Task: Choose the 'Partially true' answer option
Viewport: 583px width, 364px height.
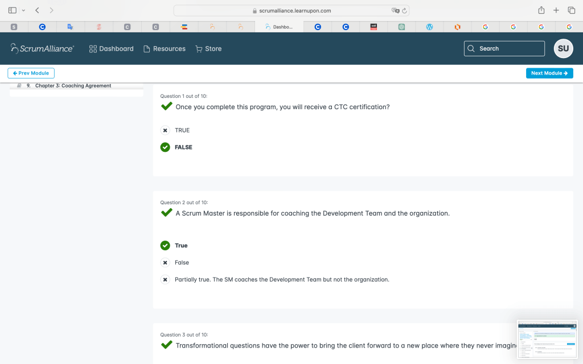Action: point(165,279)
